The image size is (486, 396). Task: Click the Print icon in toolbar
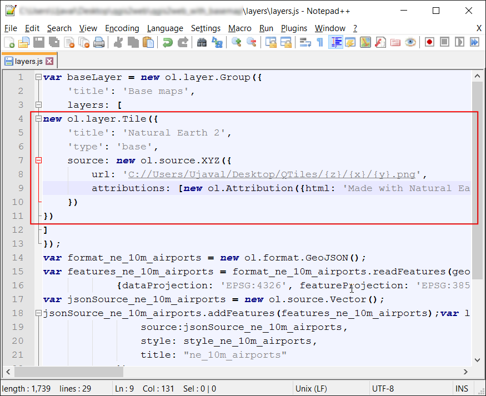(x=99, y=42)
